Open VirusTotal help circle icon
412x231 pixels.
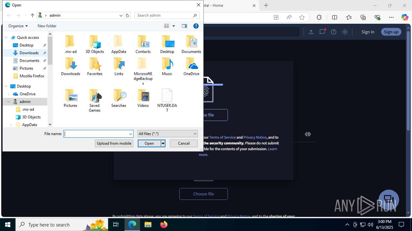(333, 32)
